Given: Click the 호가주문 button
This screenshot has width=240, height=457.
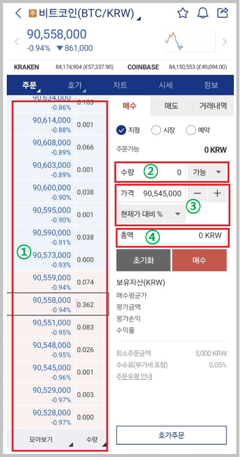Looking at the screenshot, I should (172, 435).
